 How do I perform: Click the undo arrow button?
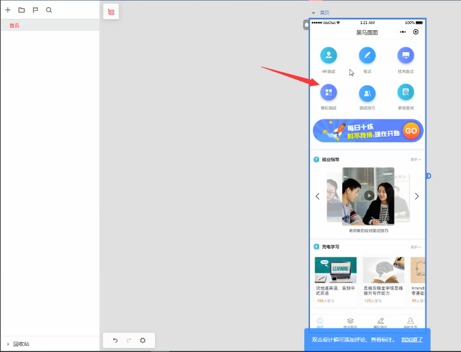[115, 341]
